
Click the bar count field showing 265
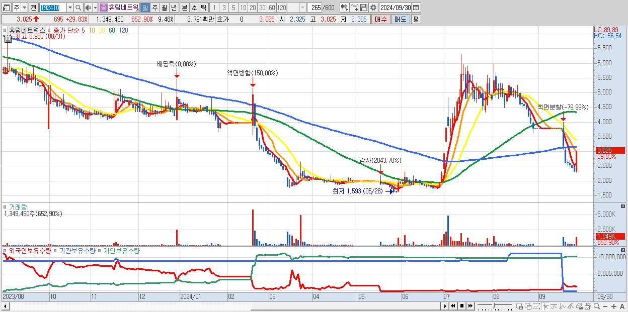315,8
